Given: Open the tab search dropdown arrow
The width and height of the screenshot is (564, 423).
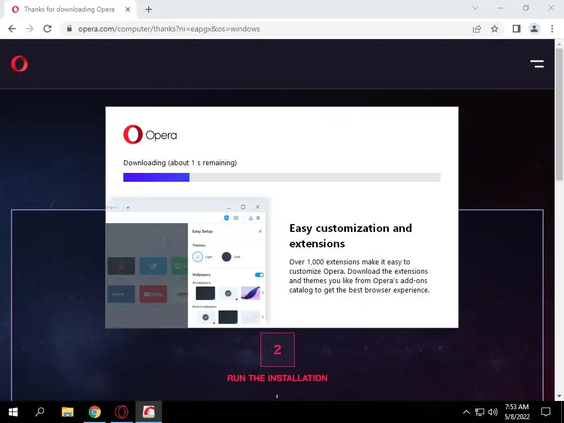Looking at the screenshot, I should pyautogui.click(x=475, y=8).
